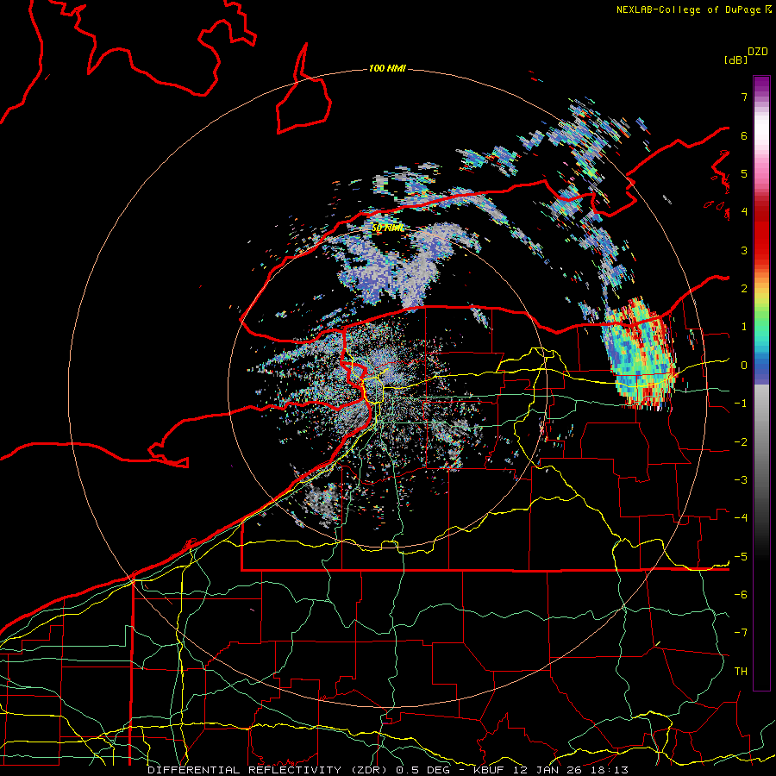Click the TH label on the color scale

(741, 672)
